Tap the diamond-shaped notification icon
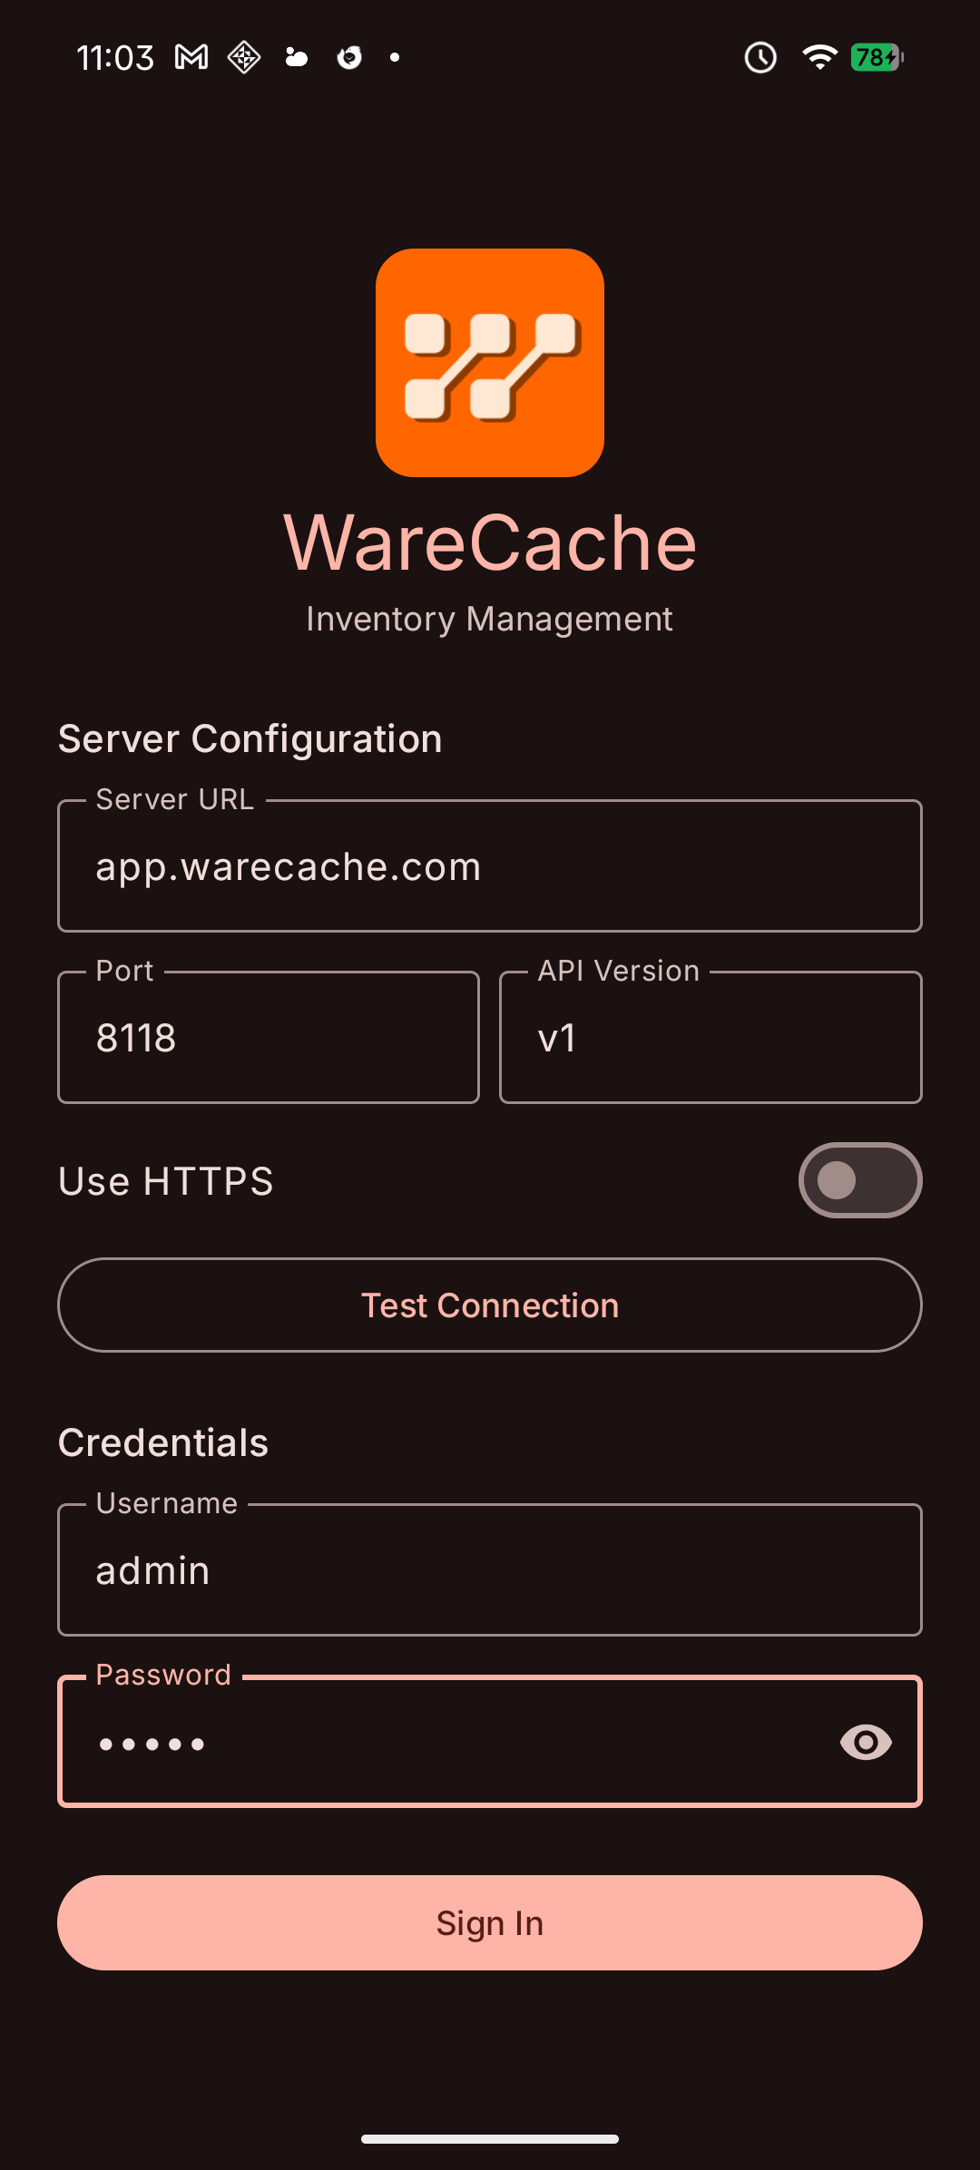980x2170 pixels. (x=244, y=58)
